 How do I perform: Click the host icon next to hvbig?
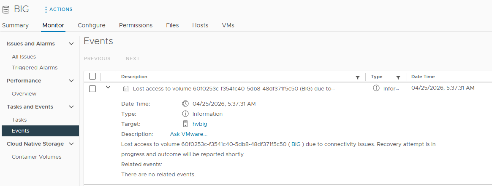click(185, 124)
